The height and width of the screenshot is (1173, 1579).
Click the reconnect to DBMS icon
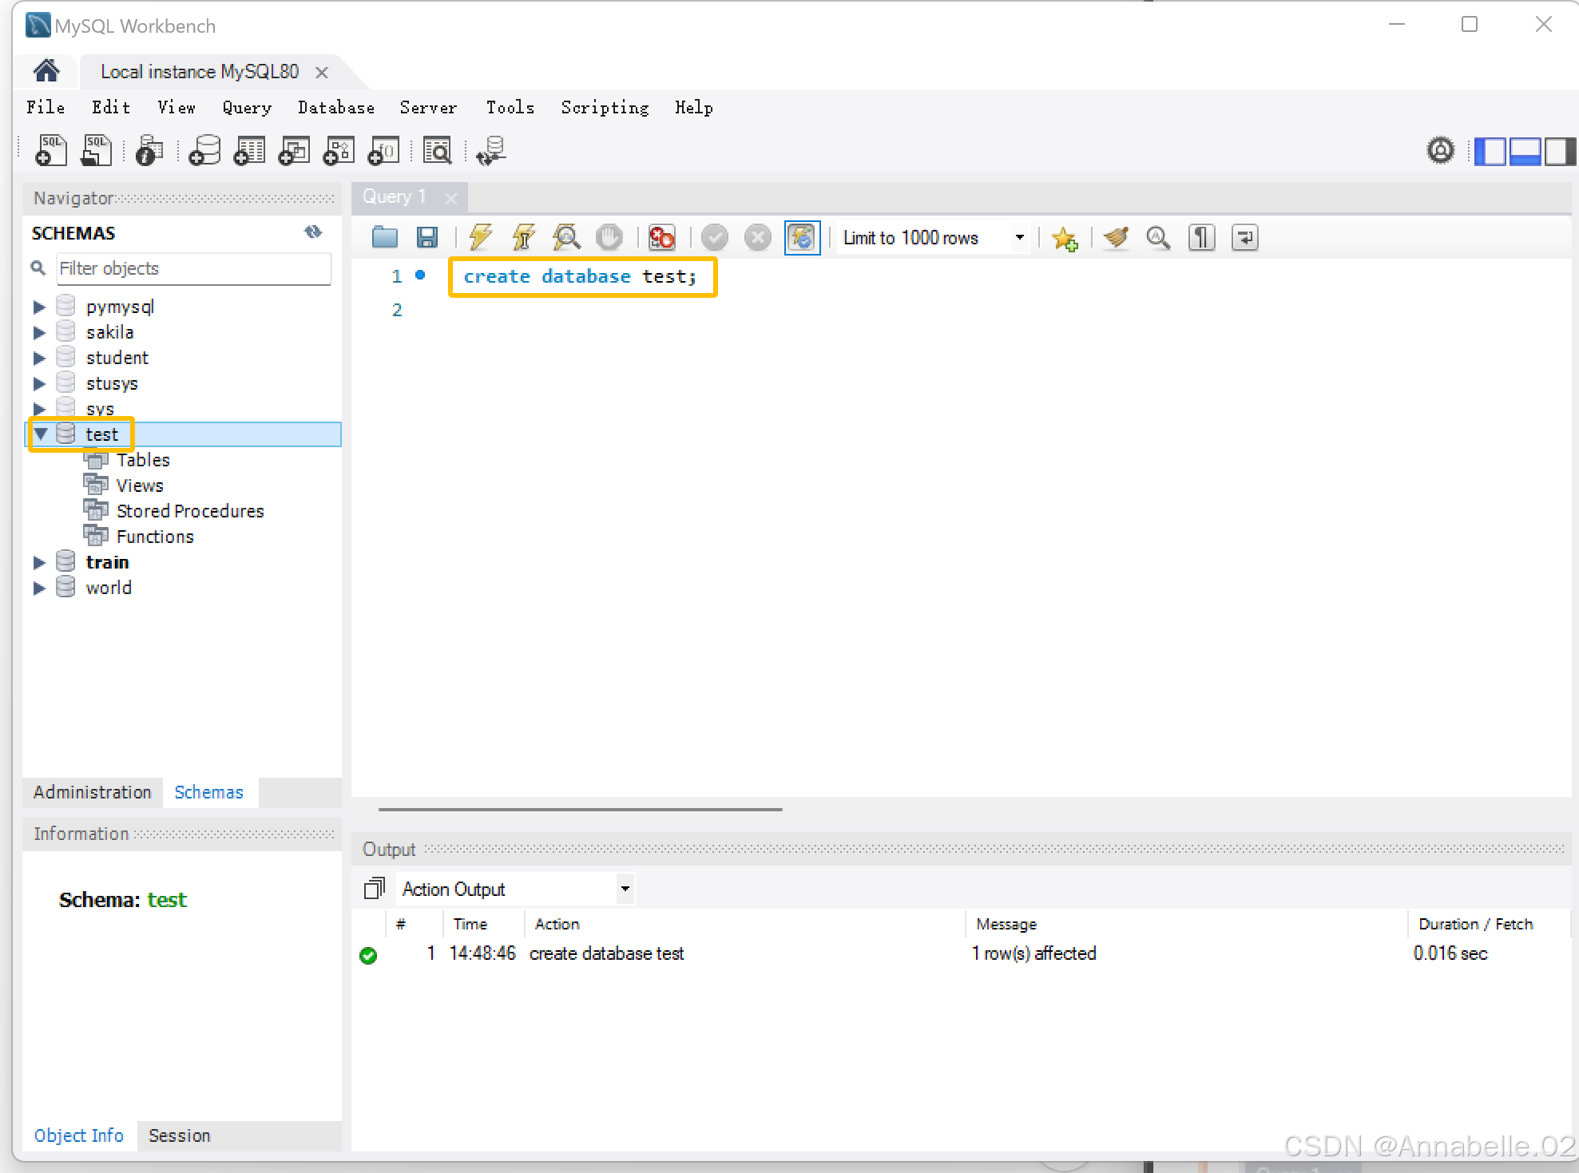pyautogui.click(x=490, y=150)
